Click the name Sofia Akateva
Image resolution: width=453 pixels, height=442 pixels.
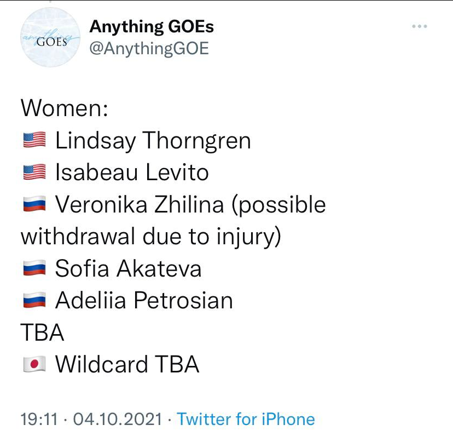click(x=129, y=269)
